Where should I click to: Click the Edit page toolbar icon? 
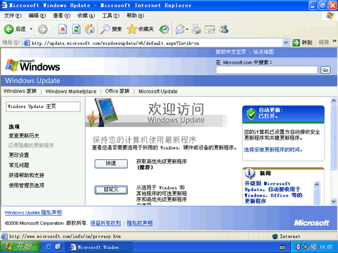click(210, 29)
